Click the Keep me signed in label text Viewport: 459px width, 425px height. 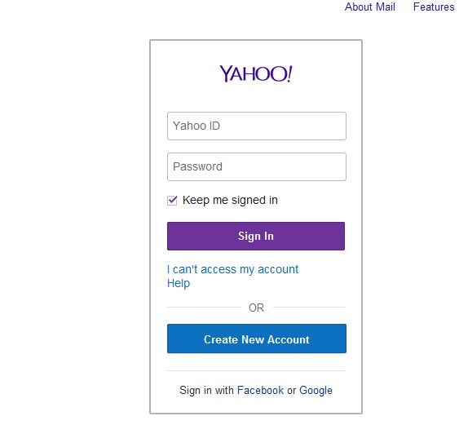point(230,201)
